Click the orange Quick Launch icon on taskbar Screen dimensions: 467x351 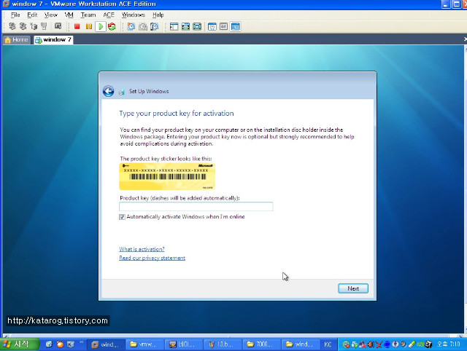(60, 344)
